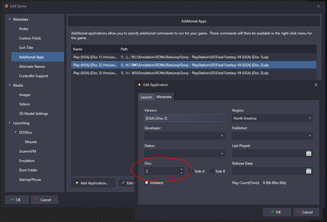
Task: Select Images in the sidebar
Action: pyautogui.click(x=25, y=95)
